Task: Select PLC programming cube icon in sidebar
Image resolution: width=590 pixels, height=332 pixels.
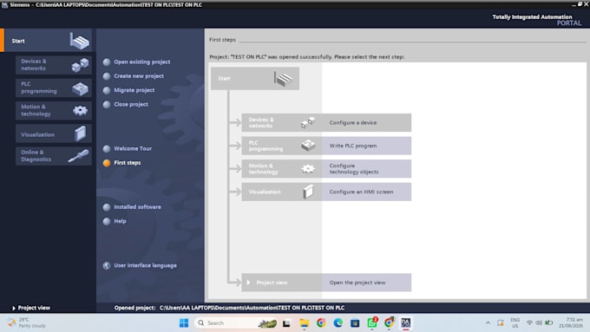Action: click(80, 88)
